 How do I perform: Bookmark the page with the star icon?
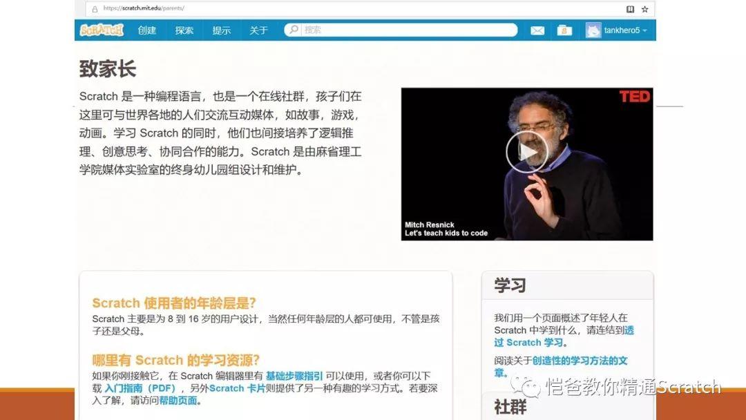(644, 9)
